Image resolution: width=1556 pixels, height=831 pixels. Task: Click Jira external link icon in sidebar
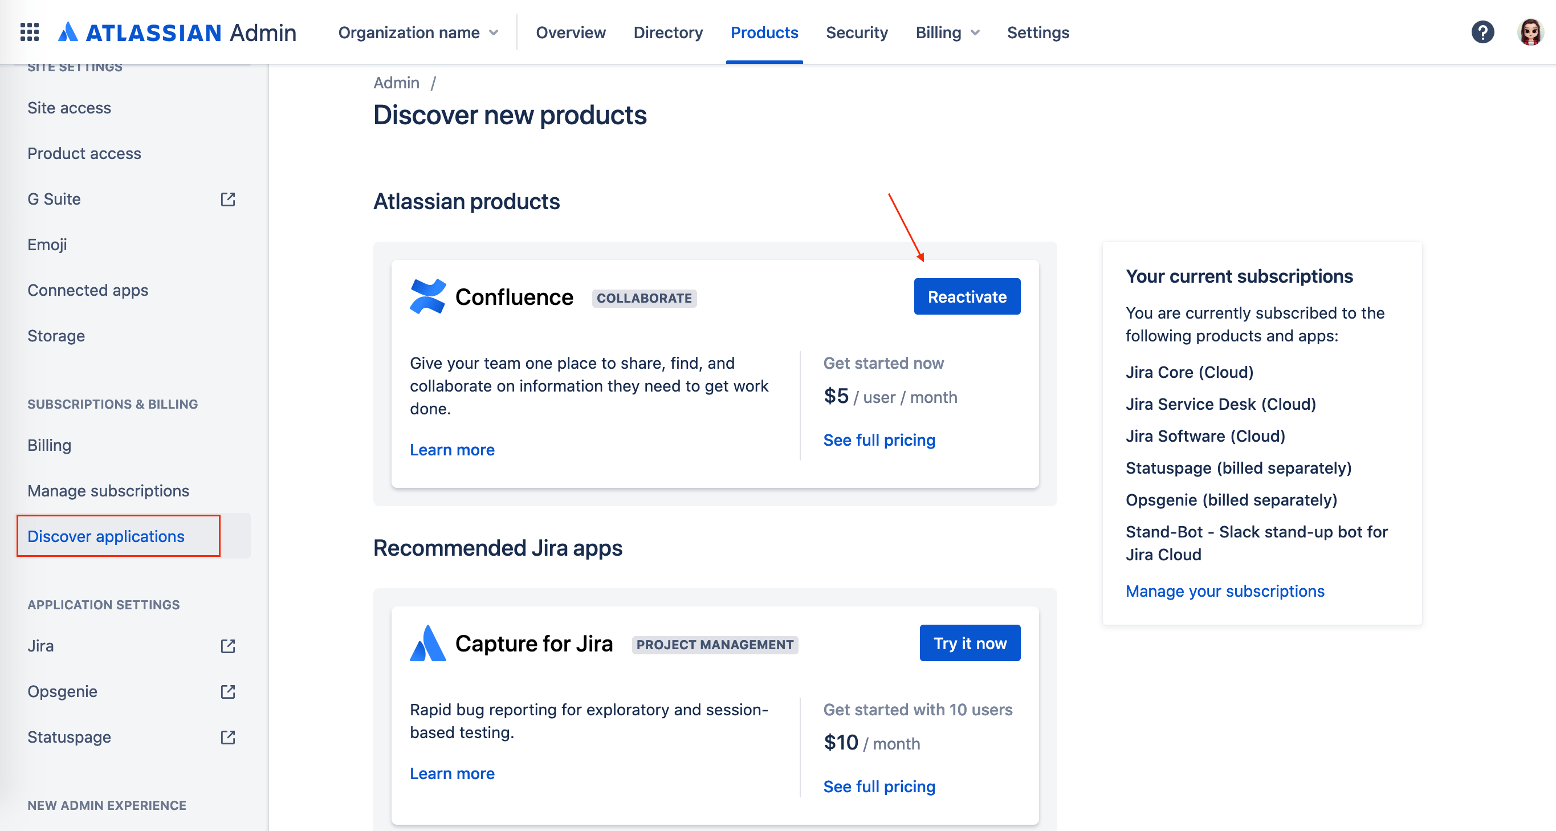point(228,646)
